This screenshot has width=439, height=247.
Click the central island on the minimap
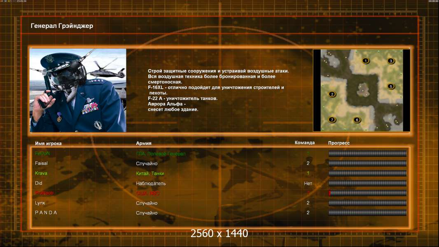363,89
